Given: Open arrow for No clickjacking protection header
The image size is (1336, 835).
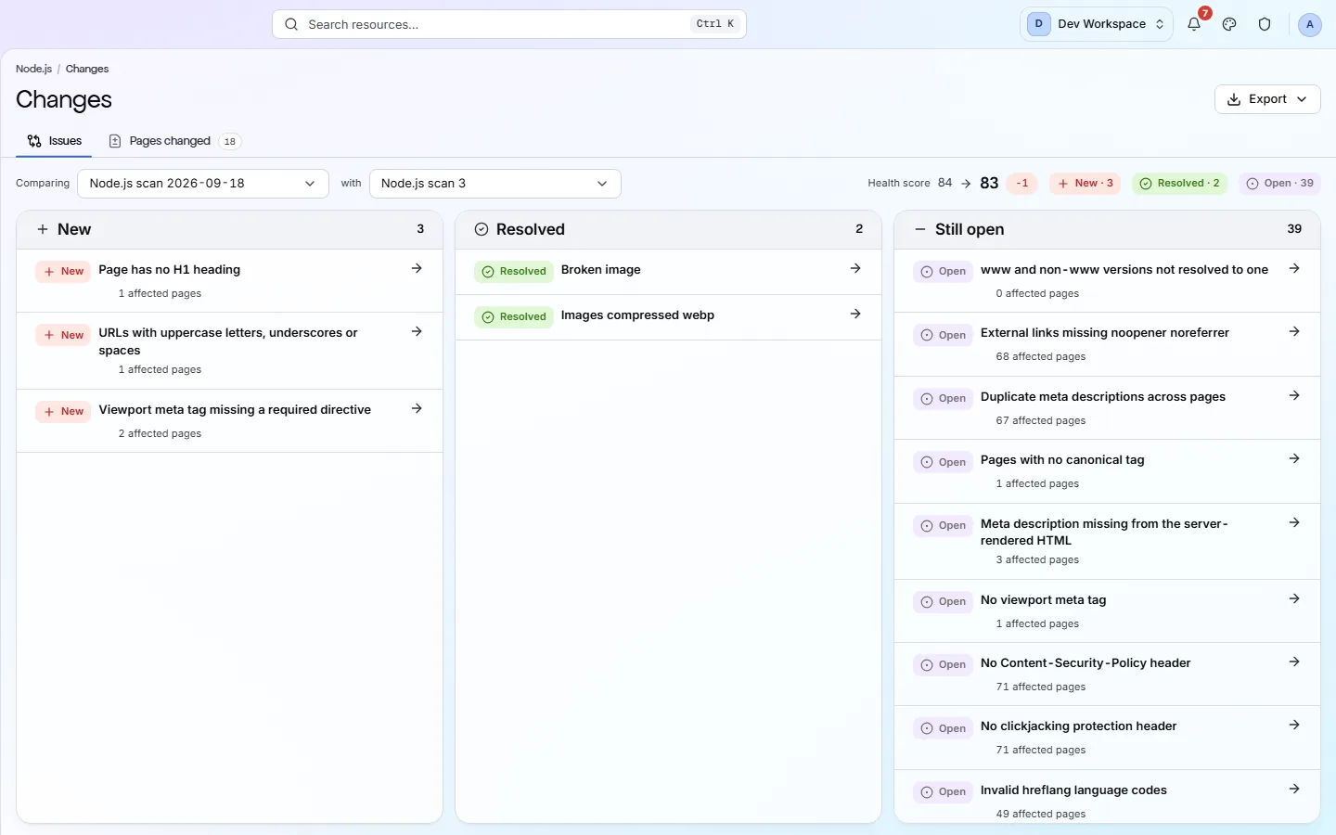Looking at the screenshot, I should pos(1294,725).
